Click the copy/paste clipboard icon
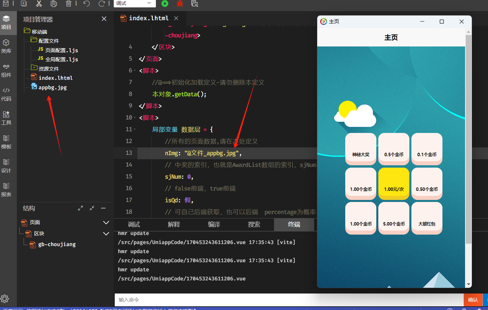The height and width of the screenshot is (310, 488). tap(54, 3)
